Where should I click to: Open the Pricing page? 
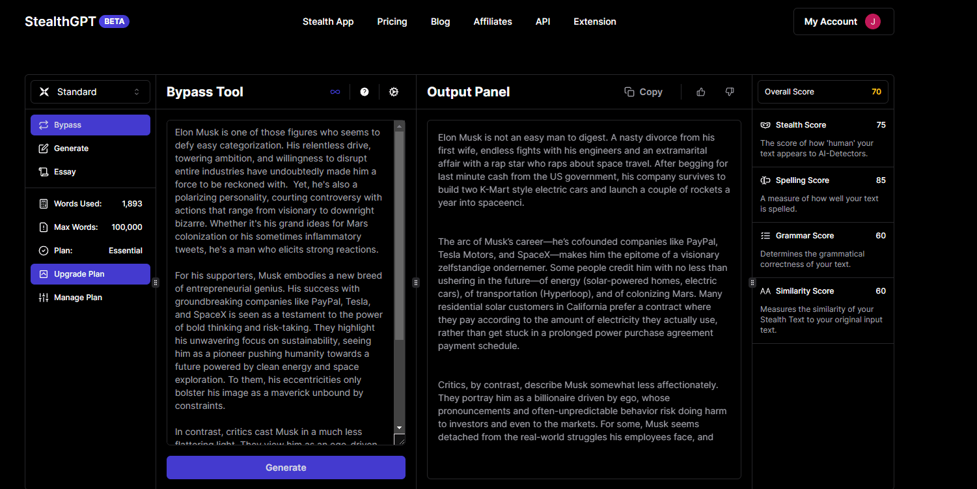(x=392, y=21)
